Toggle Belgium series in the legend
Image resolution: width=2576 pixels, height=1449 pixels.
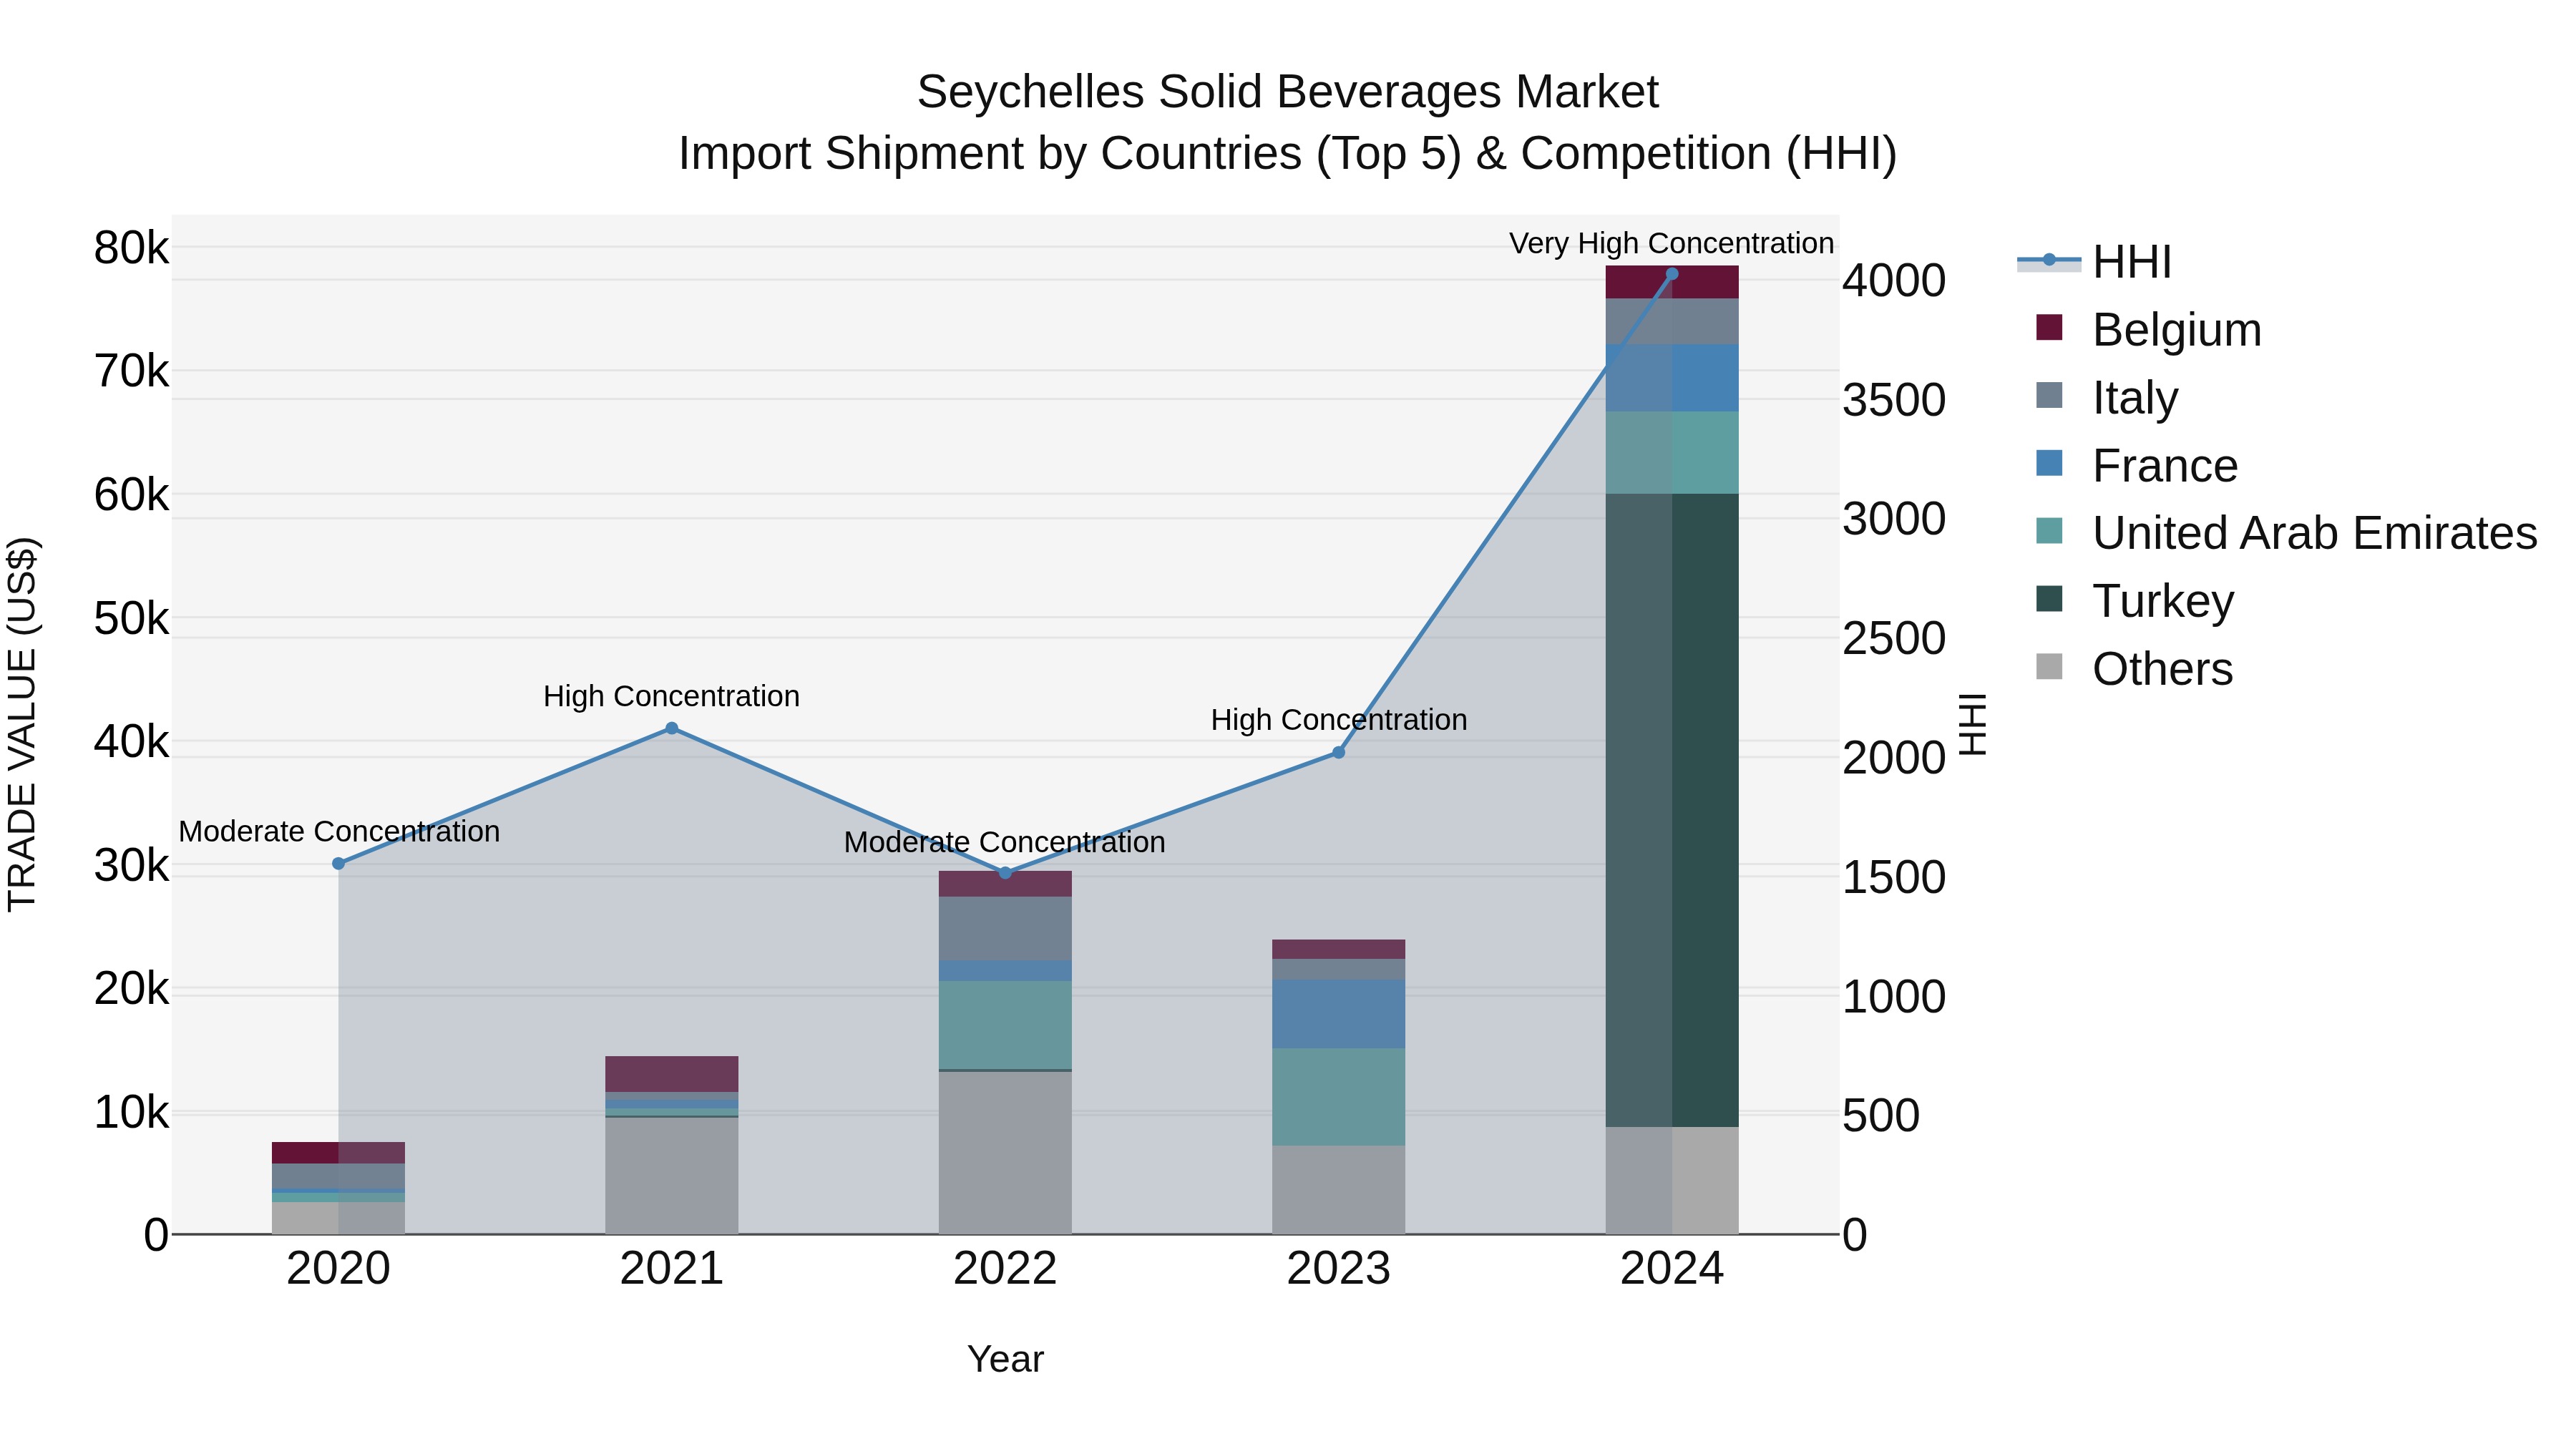[x=2148, y=329]
